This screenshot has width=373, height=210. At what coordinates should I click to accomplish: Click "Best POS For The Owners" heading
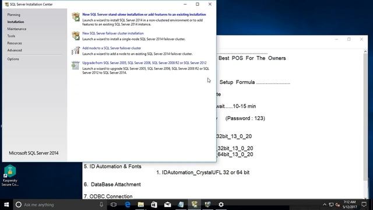click(x=252, y=58)
